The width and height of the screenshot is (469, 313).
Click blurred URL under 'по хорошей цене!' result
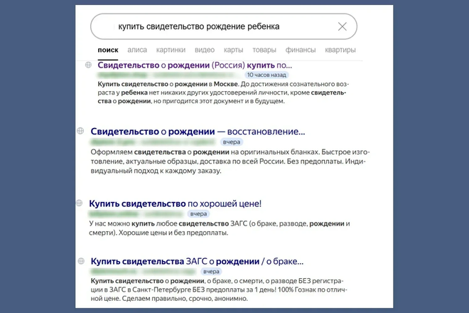(136, 214)
